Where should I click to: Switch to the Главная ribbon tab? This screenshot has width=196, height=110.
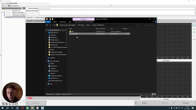click(x=55, y=22)
